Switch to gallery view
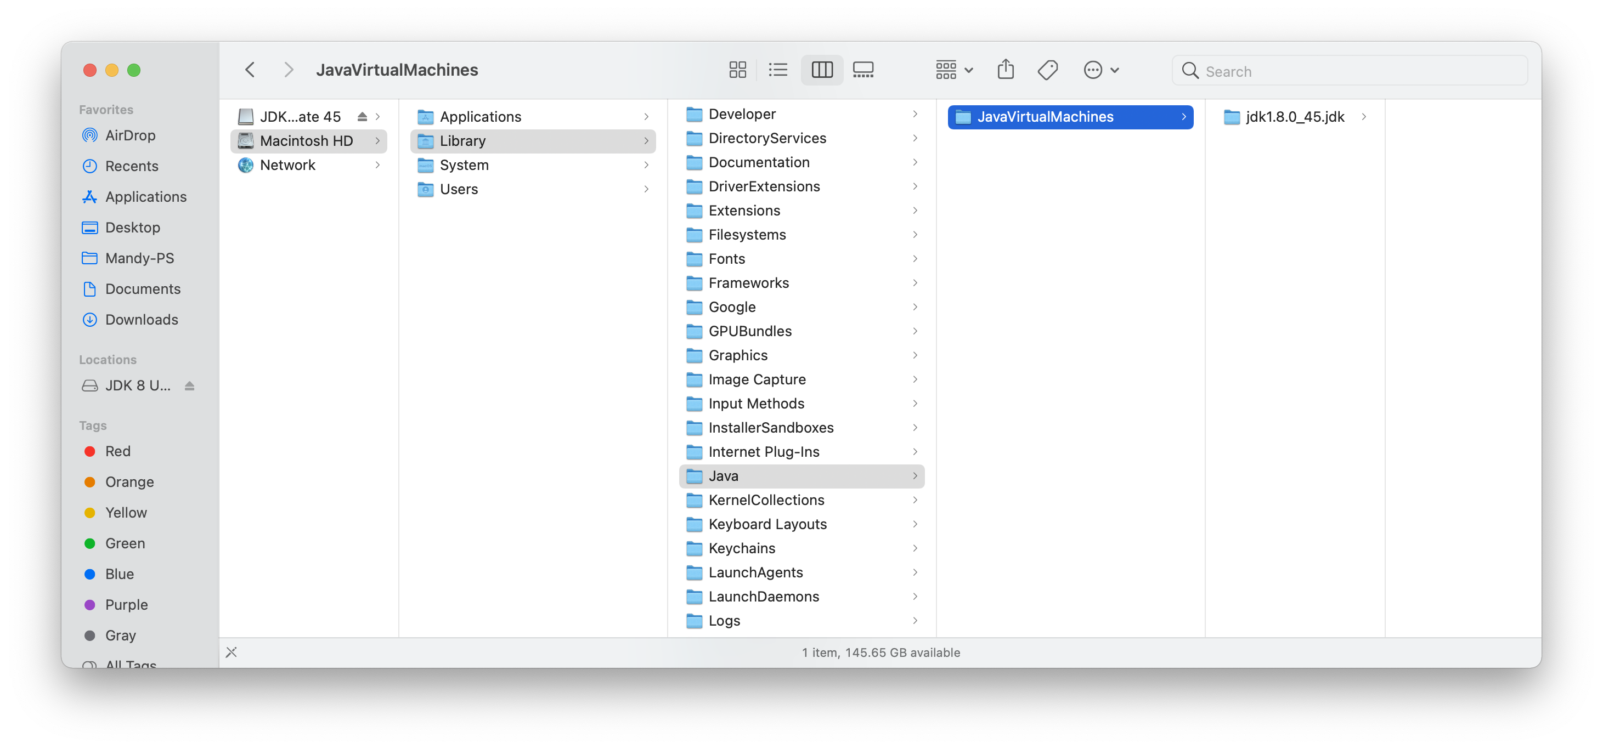Viewport: 1603px width, 749px height. coord(863,70)
